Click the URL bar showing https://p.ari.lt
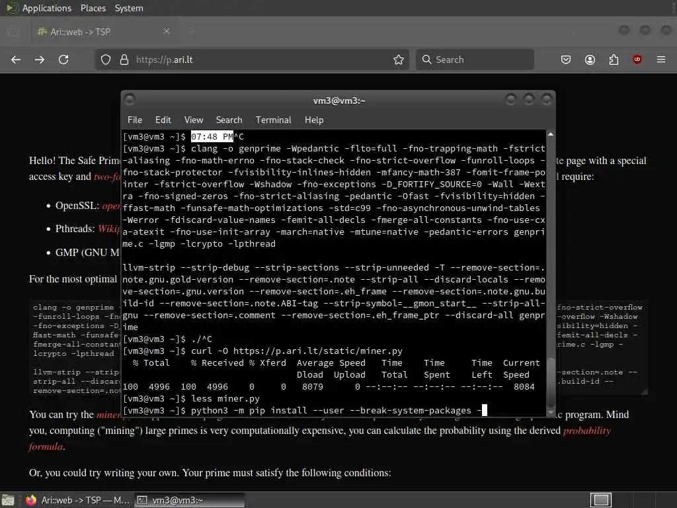The width and height of the screenshot is (677, 508). point(253,60)
